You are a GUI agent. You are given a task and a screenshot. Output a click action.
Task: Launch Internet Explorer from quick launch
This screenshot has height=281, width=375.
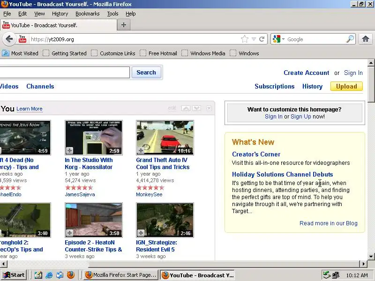49,275
